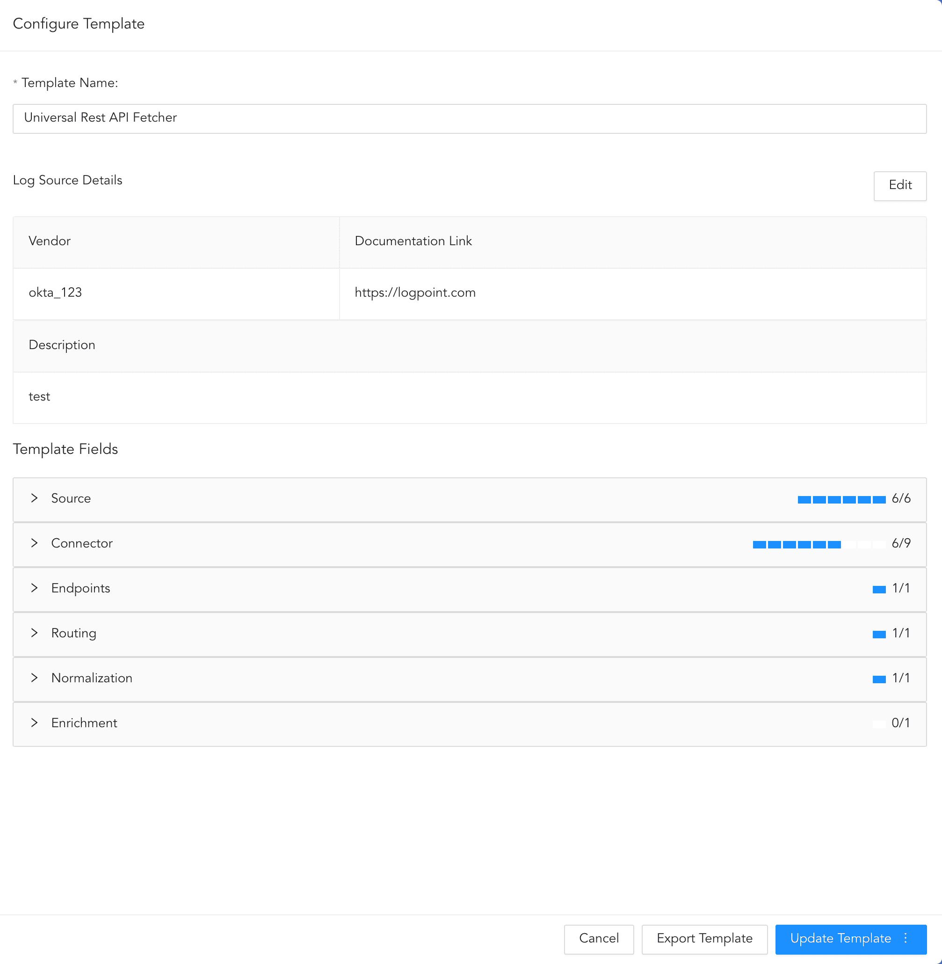This screenshot has width=942, height=964.
Task: Click the Routing 1/1 progress block
Action: (879, 634)
